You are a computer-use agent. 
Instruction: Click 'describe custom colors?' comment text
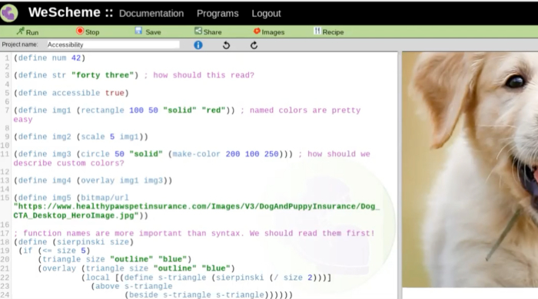pyautogui.click(x=68, y=163)
